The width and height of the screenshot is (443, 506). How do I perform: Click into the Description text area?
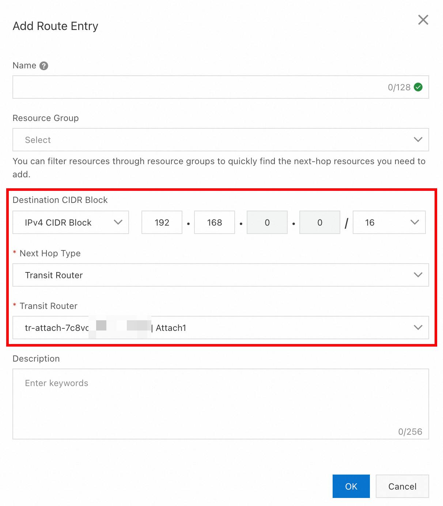point(220,404)
